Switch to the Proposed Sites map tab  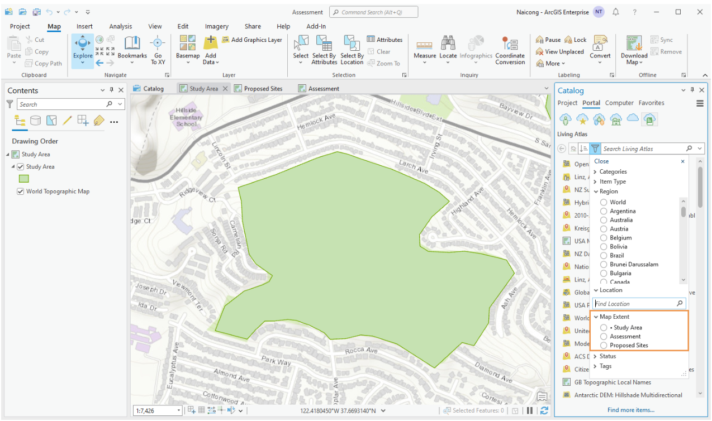click(x=263, y=89)
